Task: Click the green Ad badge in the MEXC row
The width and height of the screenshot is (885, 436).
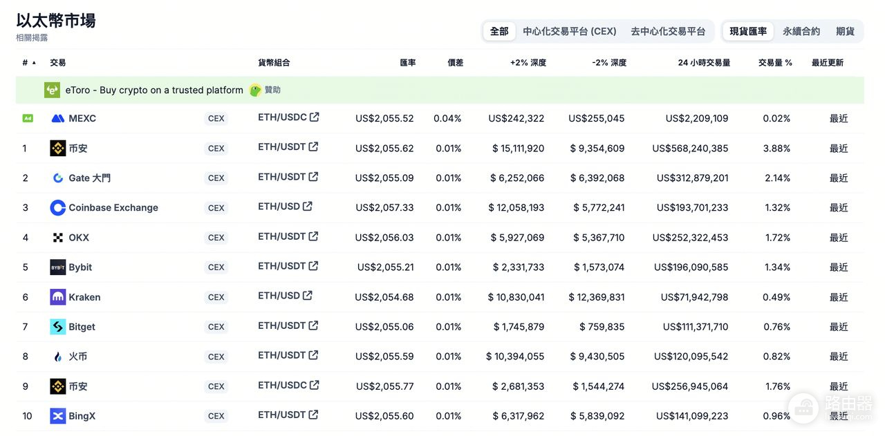Action: [28, 118]
